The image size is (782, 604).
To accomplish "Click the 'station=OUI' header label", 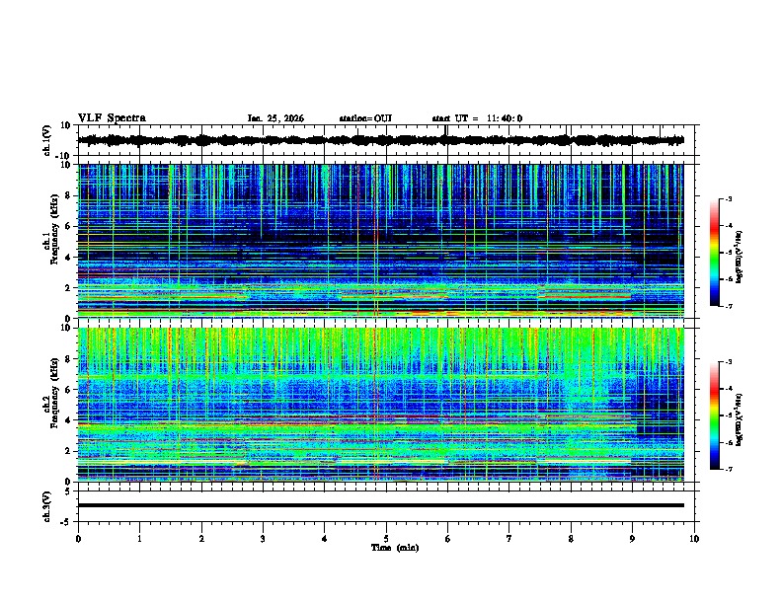I will (x=365, y=118).
